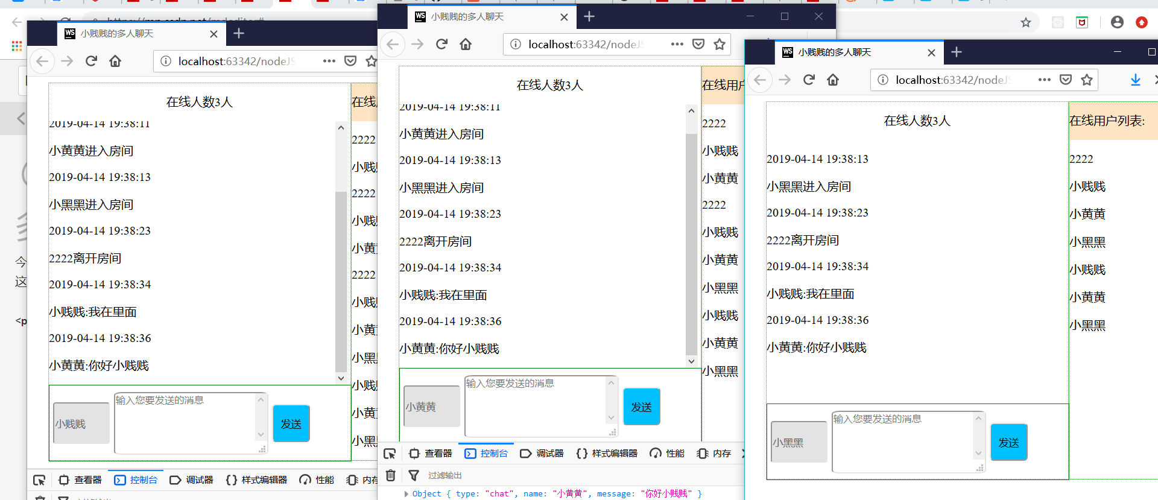Reload the page in the left window
This screenshot has height=500, width=1158.
[91, 61]
